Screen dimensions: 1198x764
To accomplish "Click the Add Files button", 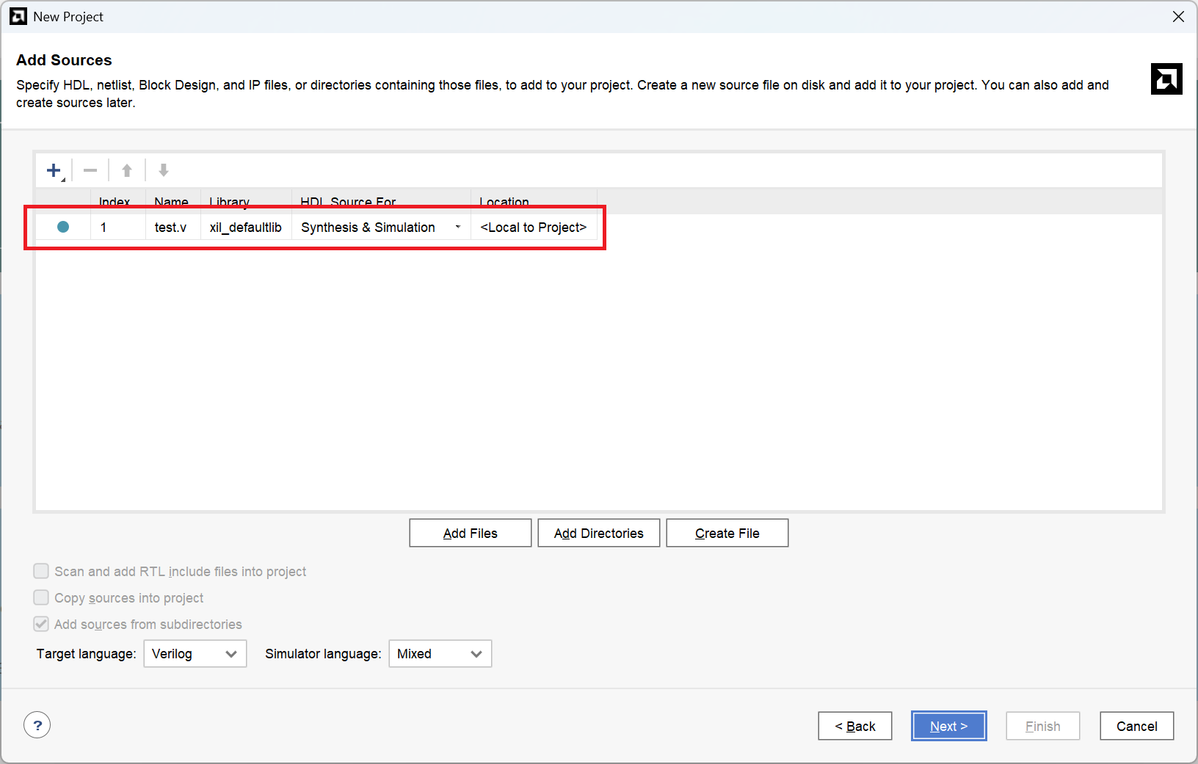I will tap(470, 533).
